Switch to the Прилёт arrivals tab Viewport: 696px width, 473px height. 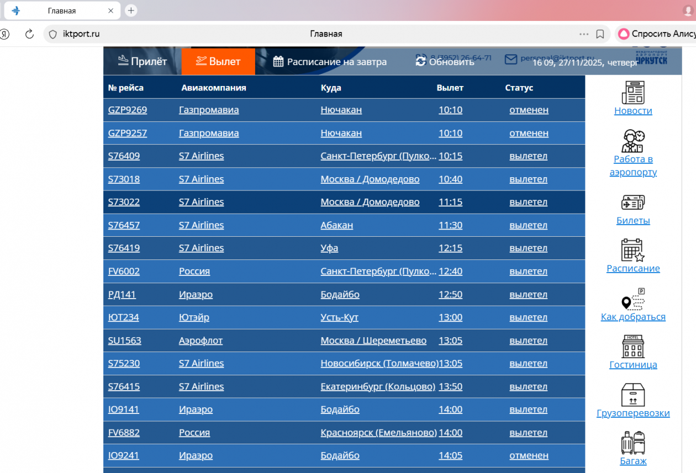tap(143, 62)
